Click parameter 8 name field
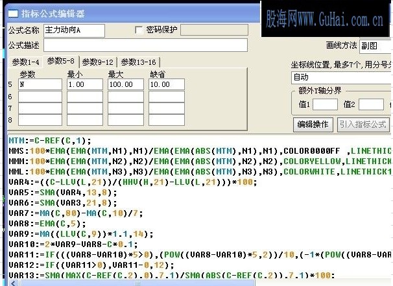The height and width of the screenshot is (286, 393). [x=40, y=120]
